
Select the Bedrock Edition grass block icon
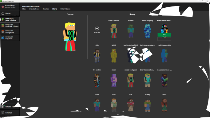pyautogui.click(x=3, y=26)
